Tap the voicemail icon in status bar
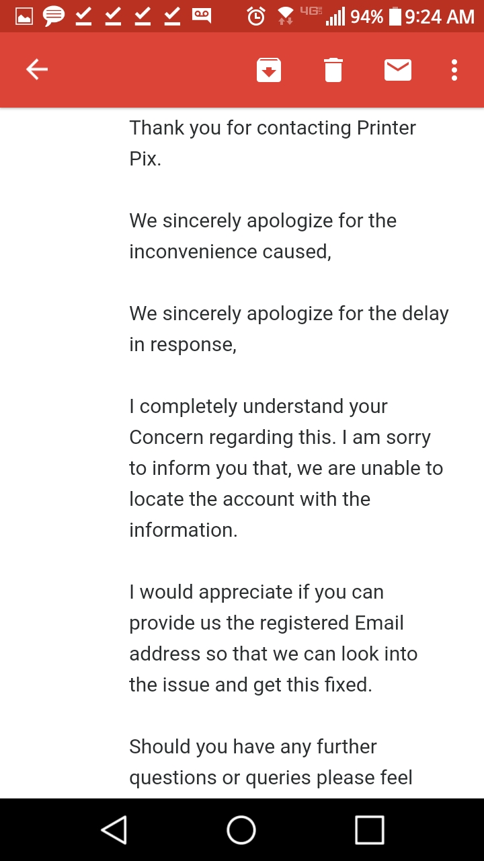This screenshot has height=861, width=484. click(202, 15)
